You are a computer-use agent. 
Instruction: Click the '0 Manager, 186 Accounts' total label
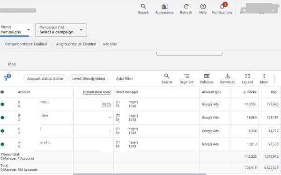point(19,170)
